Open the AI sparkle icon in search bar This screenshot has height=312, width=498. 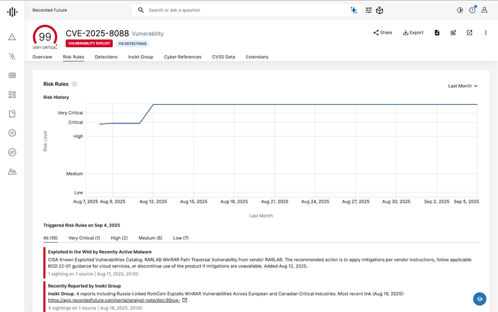point(354,11)
